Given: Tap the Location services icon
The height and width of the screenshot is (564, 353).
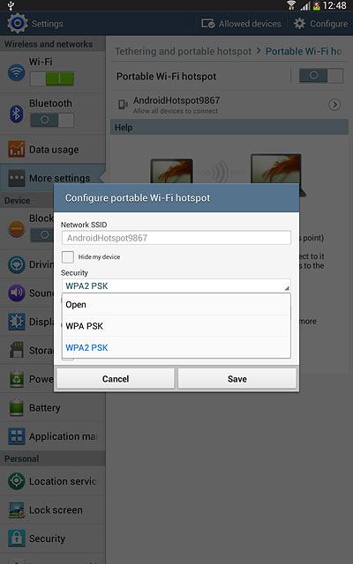Looking at the screenshot, I should (17, 481).
